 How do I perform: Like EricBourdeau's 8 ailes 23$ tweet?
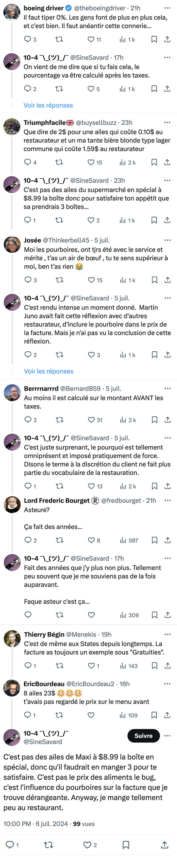tap(91, 716)
